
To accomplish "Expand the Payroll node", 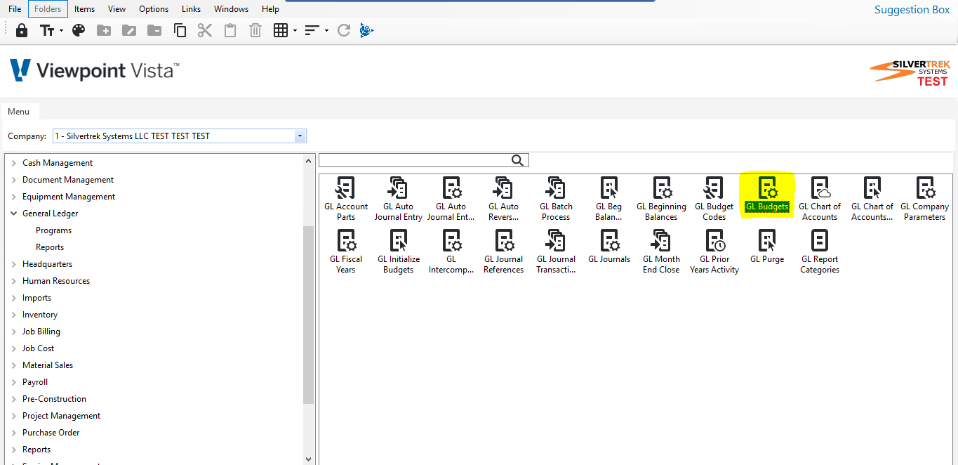I will click(14, 382).
